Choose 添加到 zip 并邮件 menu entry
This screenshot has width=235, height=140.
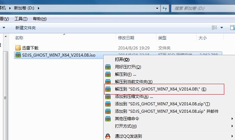tap(167, 111)
